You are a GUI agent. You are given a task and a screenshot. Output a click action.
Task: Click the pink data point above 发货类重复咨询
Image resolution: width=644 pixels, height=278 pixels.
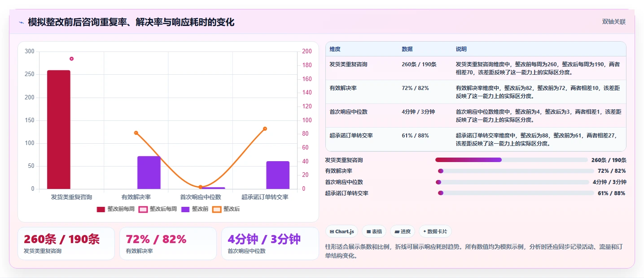tap(71, 59)
